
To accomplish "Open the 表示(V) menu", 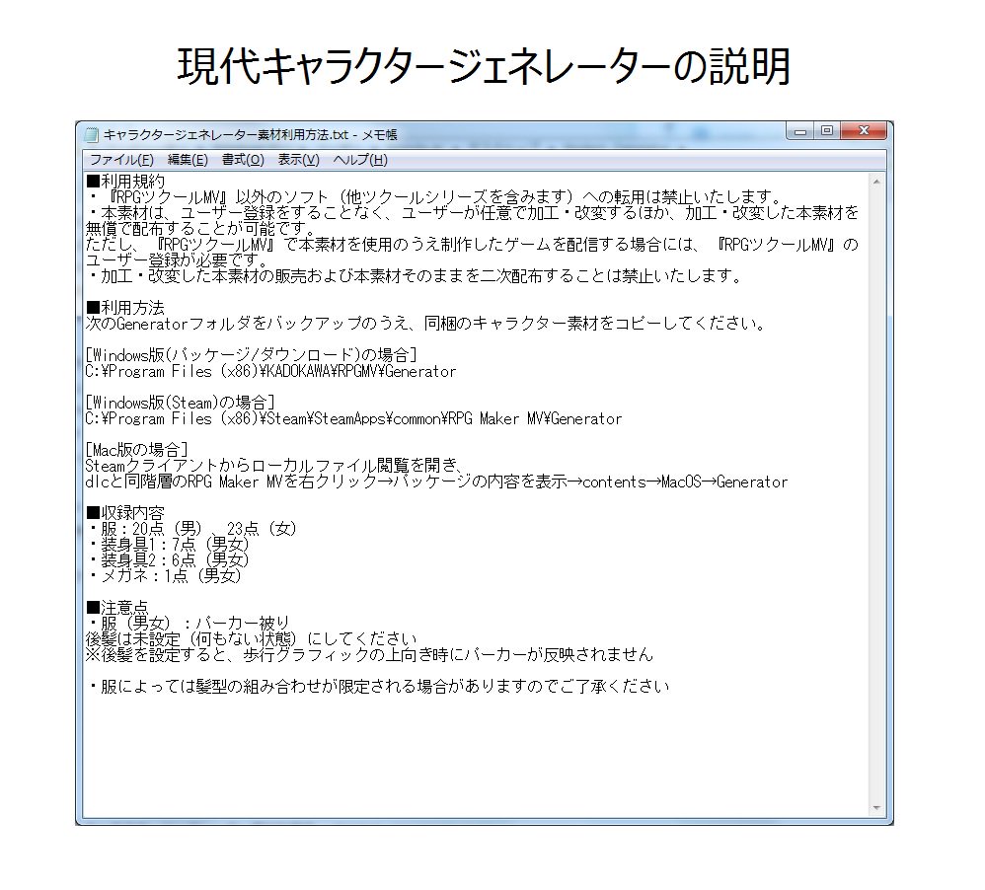I will 299,160.
